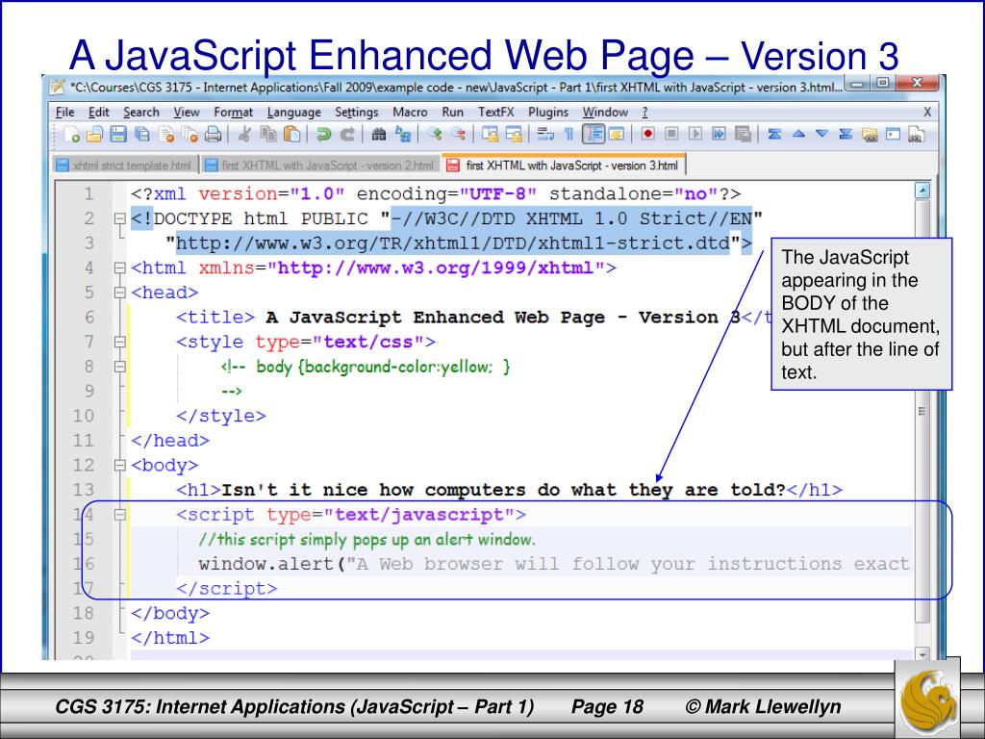Select the version 3.html document tab

click(x=564, y=166)
